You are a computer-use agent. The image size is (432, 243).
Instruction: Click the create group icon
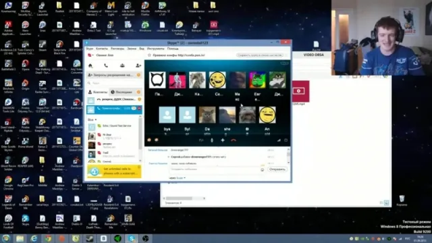coord(122,65)
